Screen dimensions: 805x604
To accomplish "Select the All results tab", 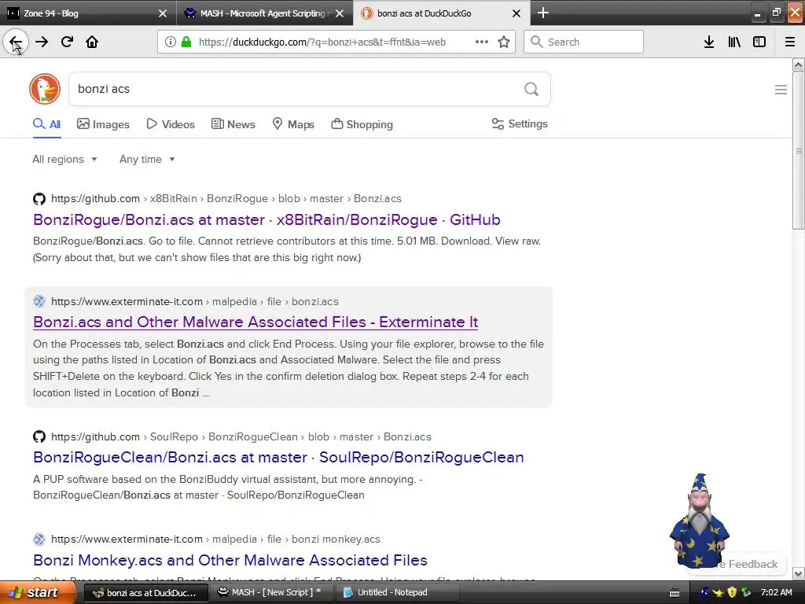I will [46, 124].
